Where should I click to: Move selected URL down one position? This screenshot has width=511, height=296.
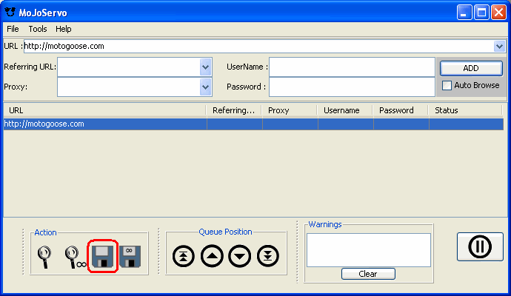(240, 256)
